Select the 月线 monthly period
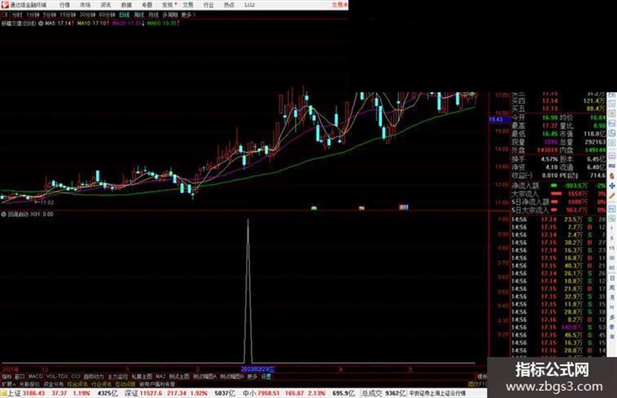This screenshot has width=617, height=398. coord(153,14)
